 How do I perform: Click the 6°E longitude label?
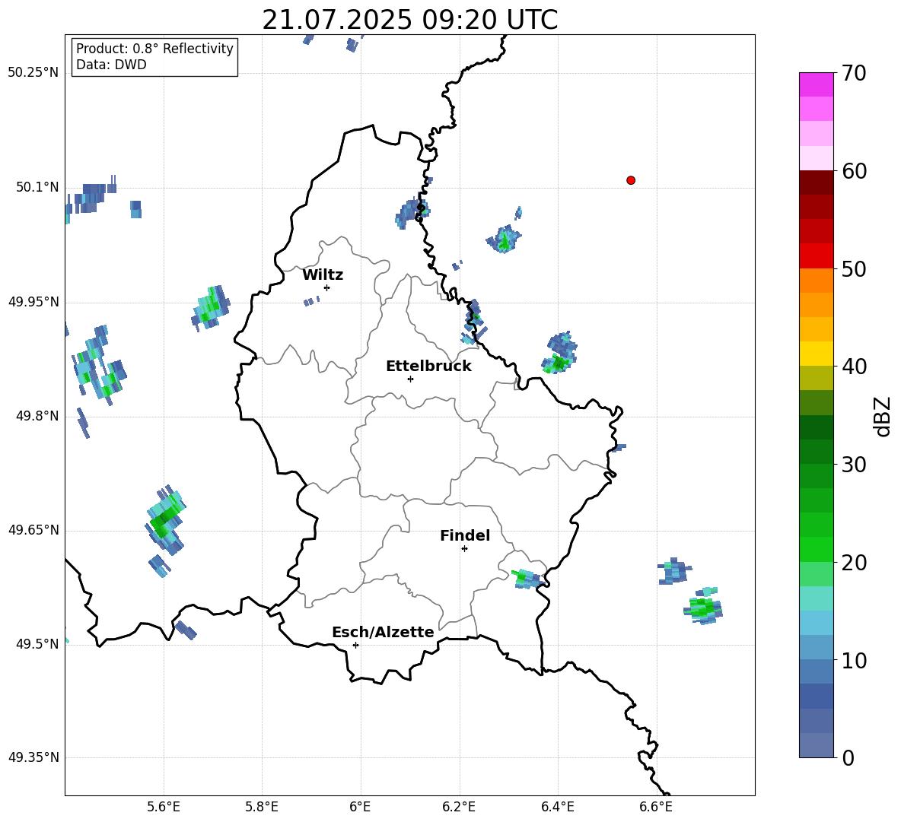pyautogui.click(x=360, y=807)
